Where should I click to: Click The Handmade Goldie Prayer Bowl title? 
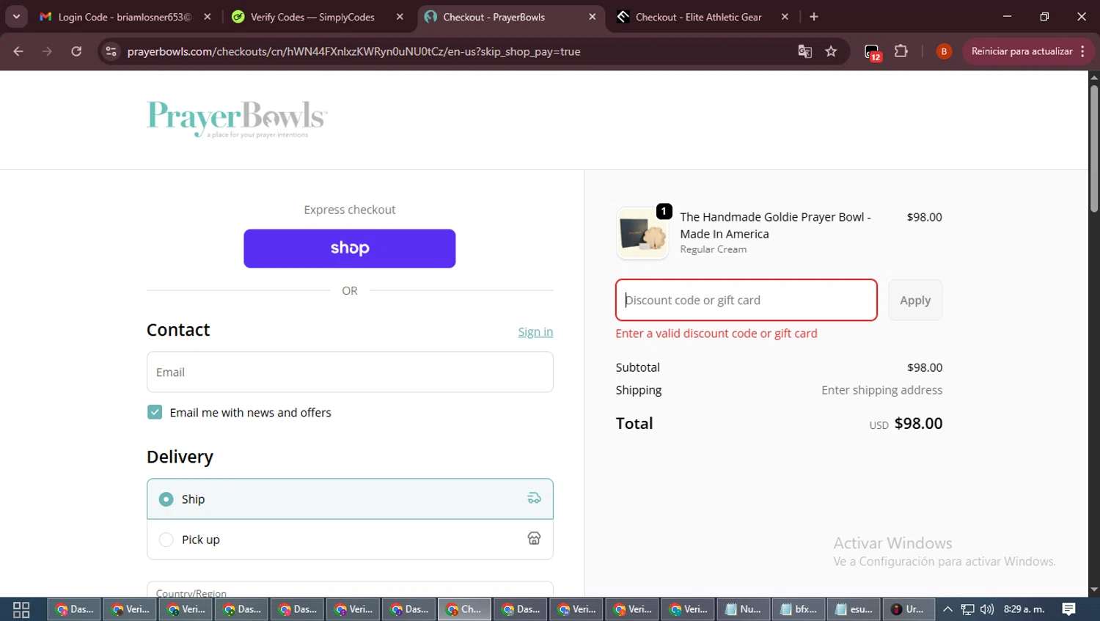[x=775, y=225]
